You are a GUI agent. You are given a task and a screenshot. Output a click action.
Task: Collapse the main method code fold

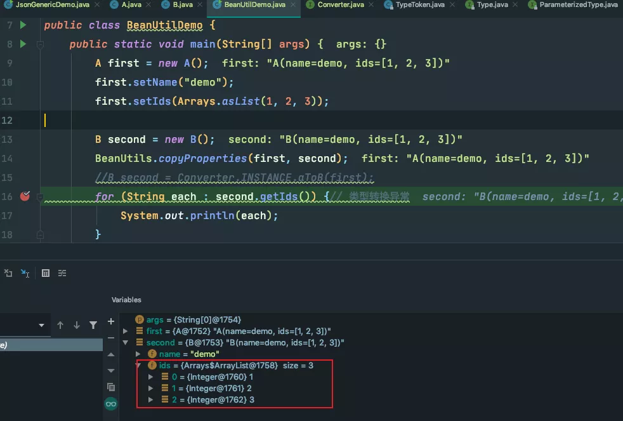40,44
